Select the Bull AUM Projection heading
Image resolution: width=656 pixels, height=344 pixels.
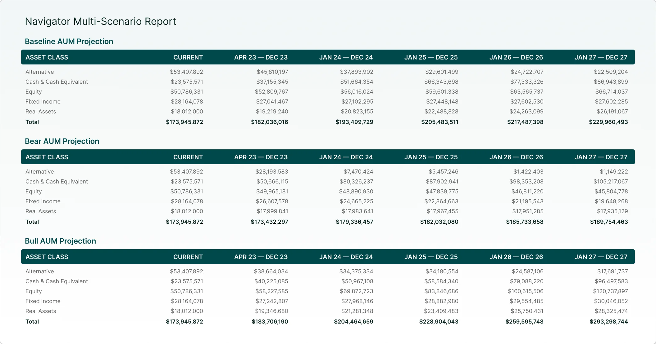coord(60,241)
